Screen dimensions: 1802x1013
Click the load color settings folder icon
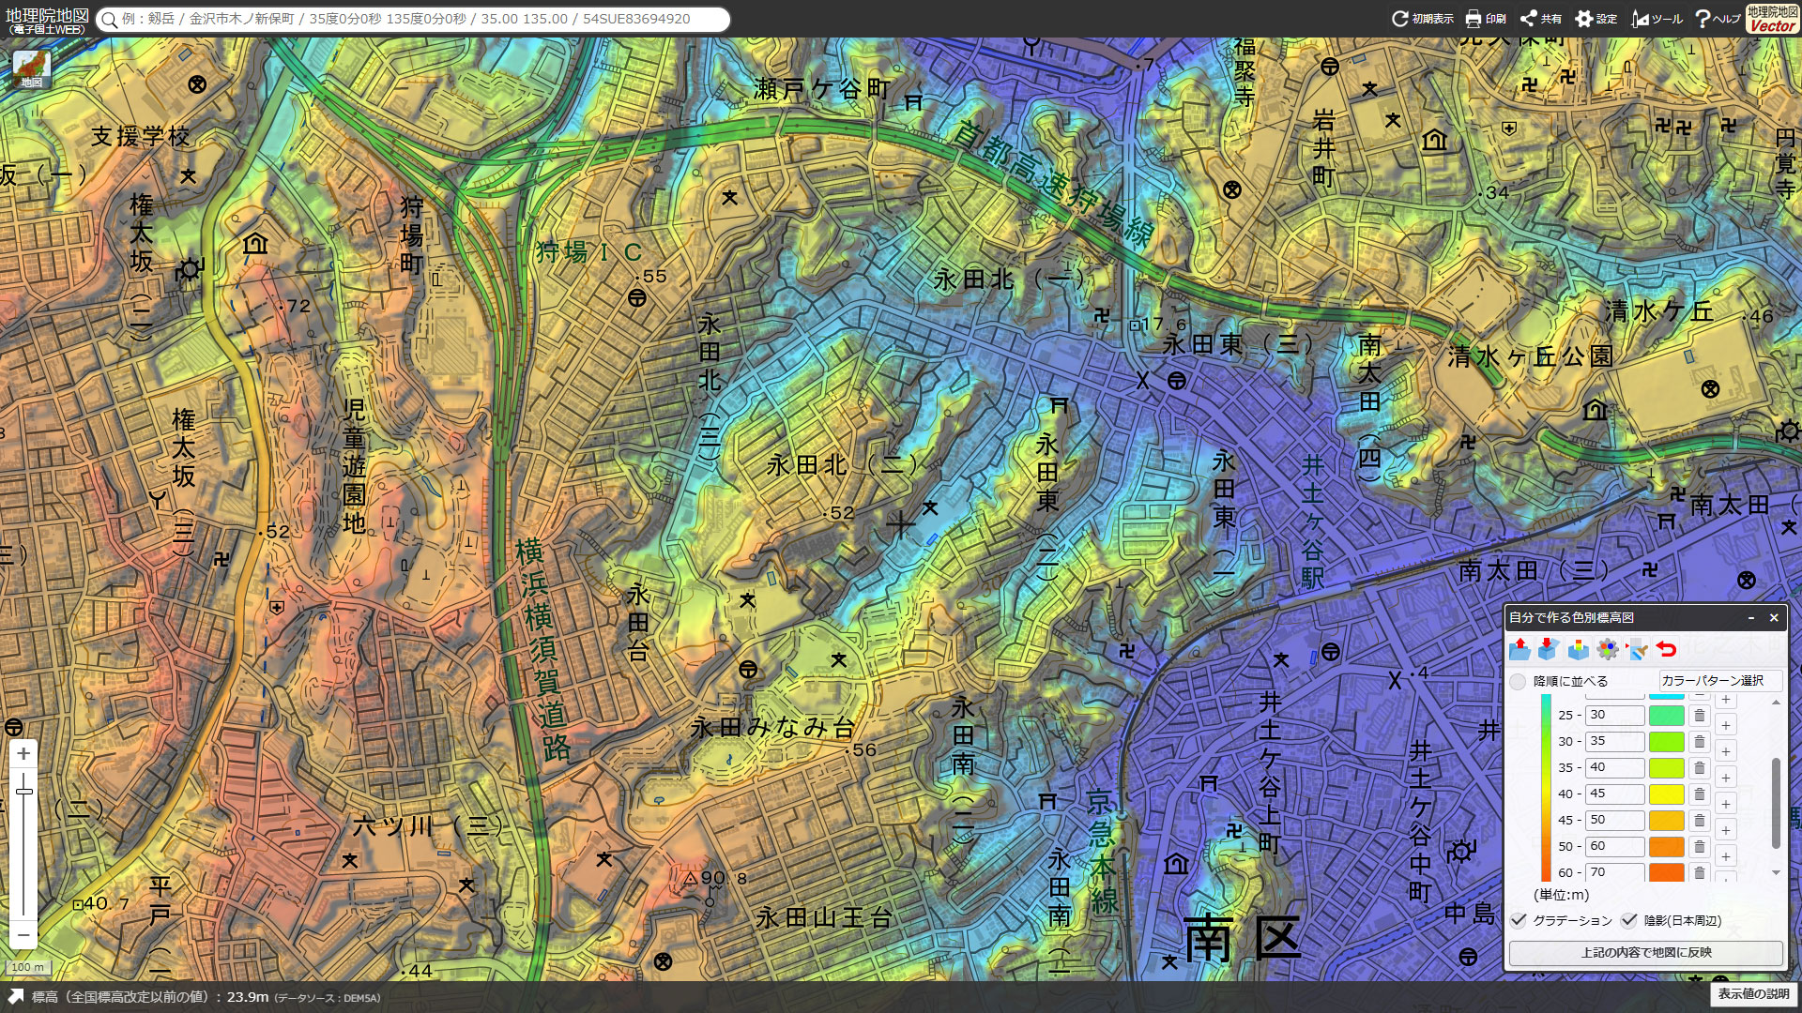[1519, 649]
